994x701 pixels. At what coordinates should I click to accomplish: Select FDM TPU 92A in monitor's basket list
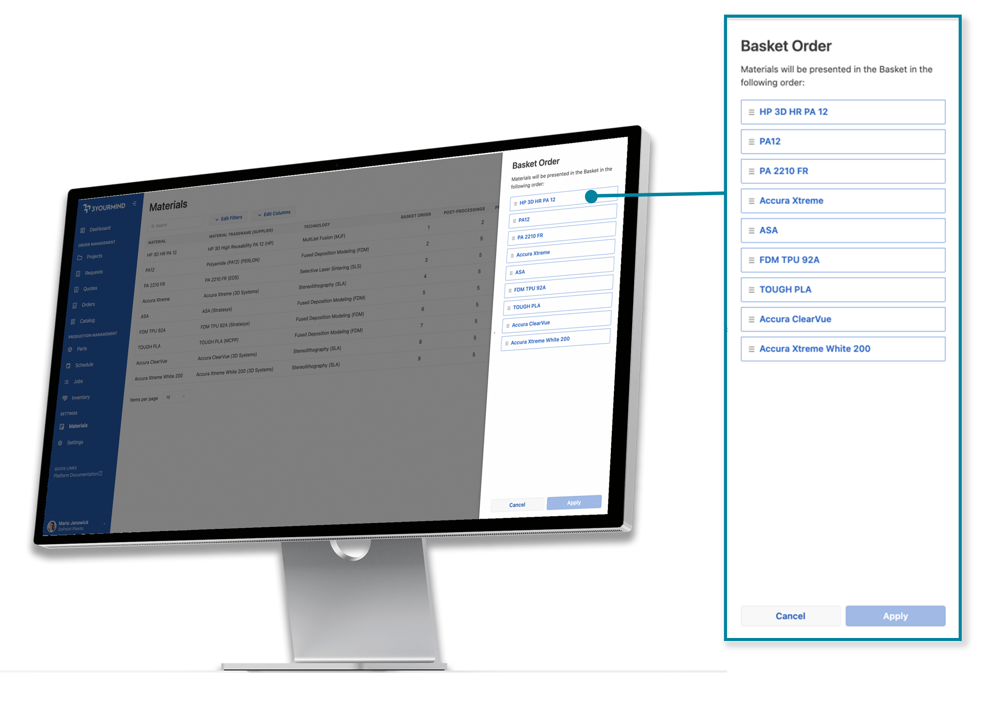(558, 286)
